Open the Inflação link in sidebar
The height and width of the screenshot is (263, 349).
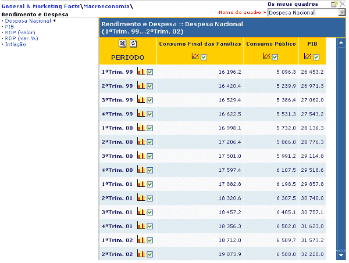[15, 44]
